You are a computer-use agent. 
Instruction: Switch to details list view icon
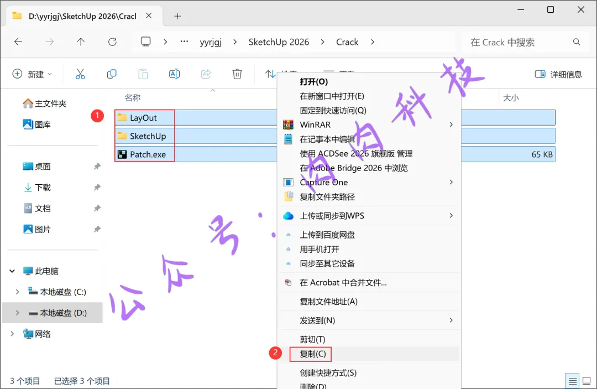(572, 381)
